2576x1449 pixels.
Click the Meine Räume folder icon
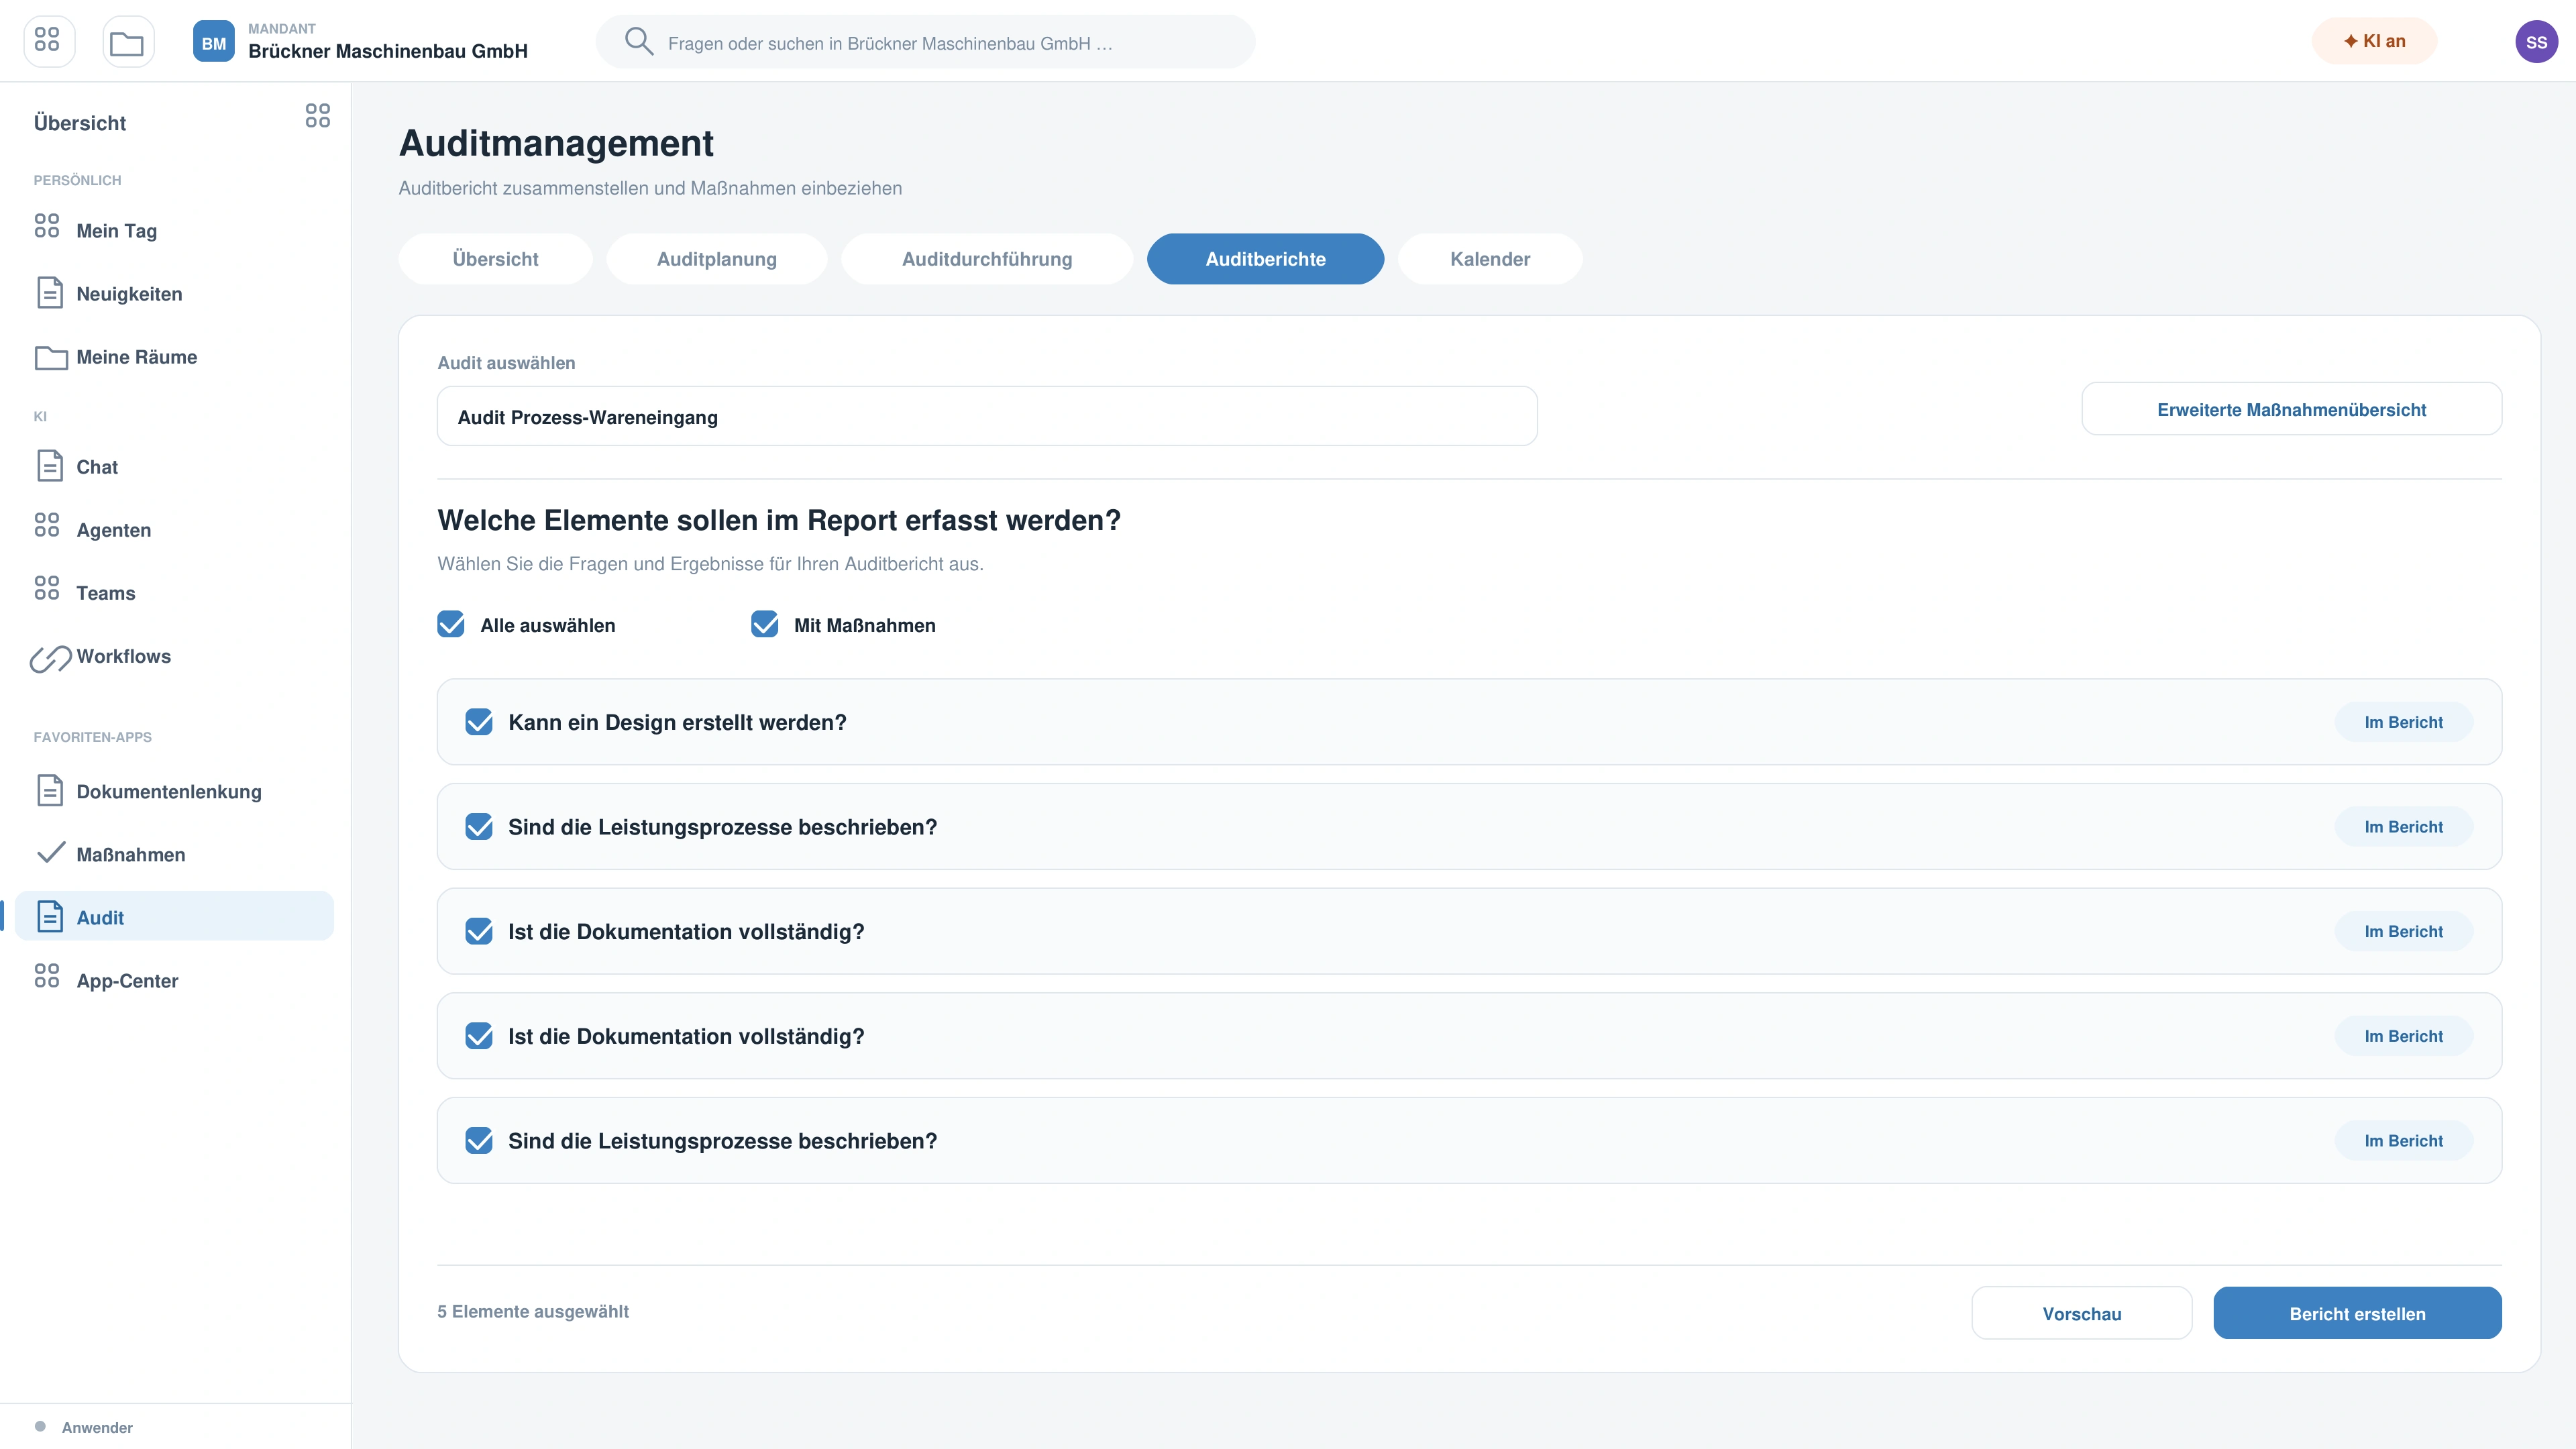(51, 357)
